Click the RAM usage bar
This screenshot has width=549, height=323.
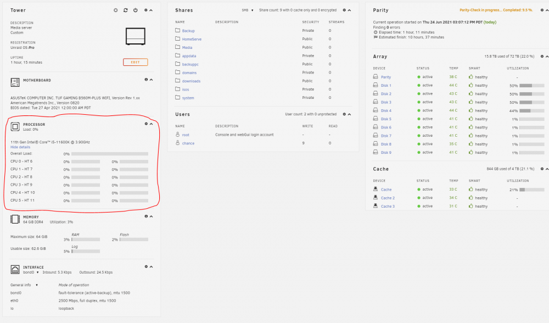point(86,240)
